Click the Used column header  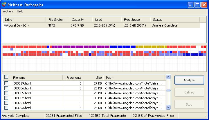coord(107,20)
